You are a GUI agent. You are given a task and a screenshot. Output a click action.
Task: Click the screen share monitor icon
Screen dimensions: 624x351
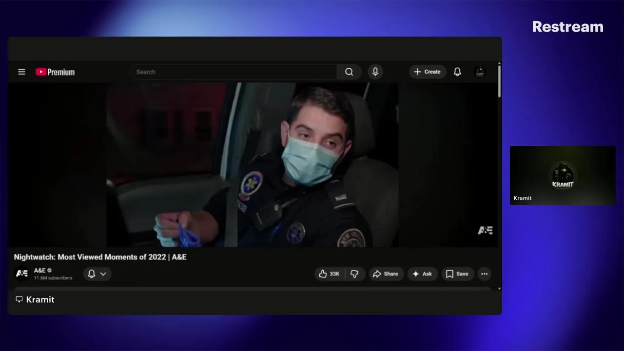click(x=19, y=299)
